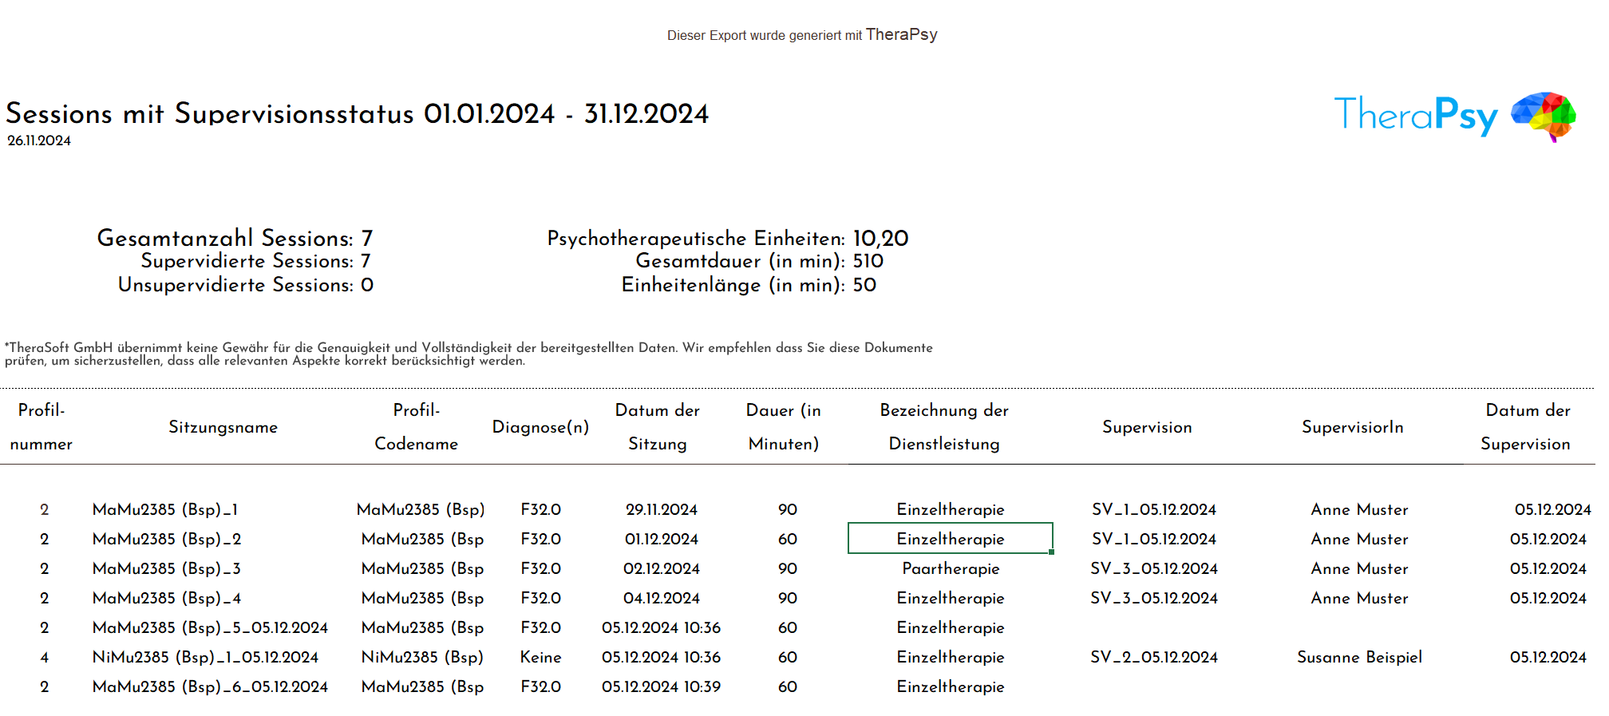
Task: Select the TheraSoft GmbH disclaimer text
Action: click(x=468, y=354)
